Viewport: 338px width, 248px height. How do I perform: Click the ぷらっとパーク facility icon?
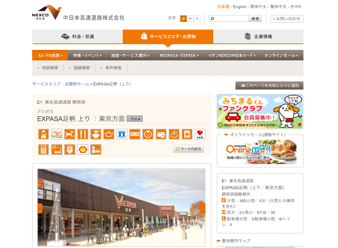click(x=57, y=134)
